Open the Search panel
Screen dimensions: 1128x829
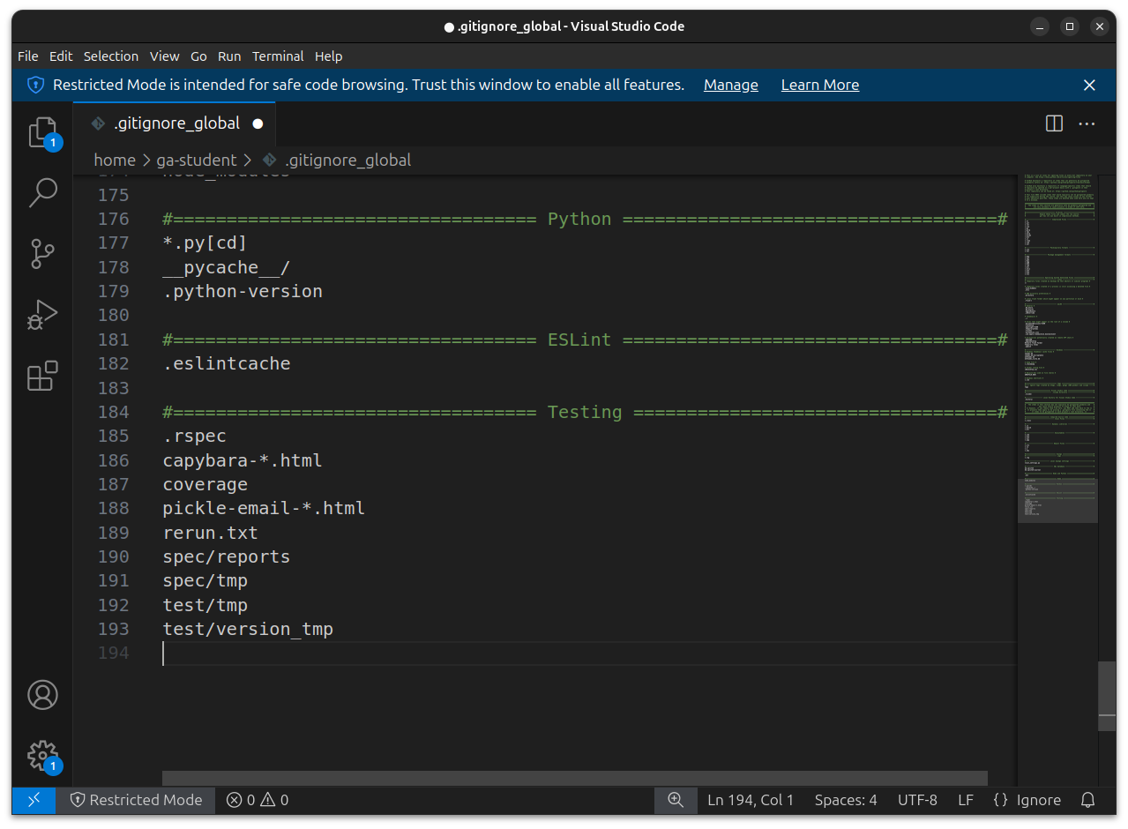pos(42,191)
